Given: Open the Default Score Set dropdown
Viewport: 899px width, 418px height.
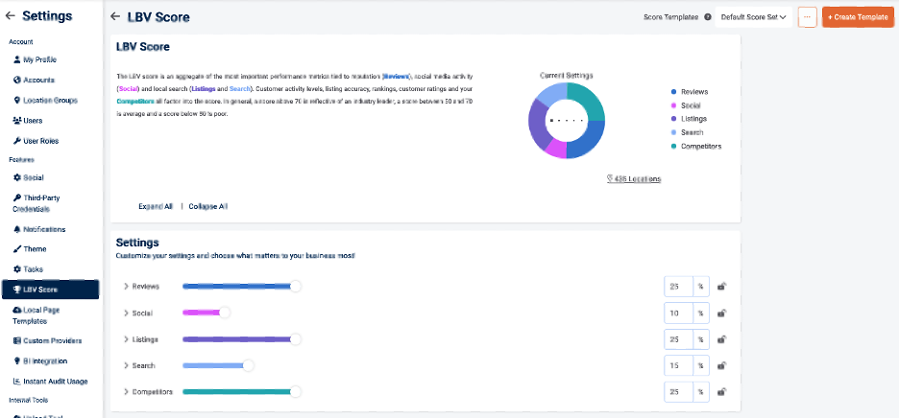Looking at the screenshot, I should pos(754,17).
